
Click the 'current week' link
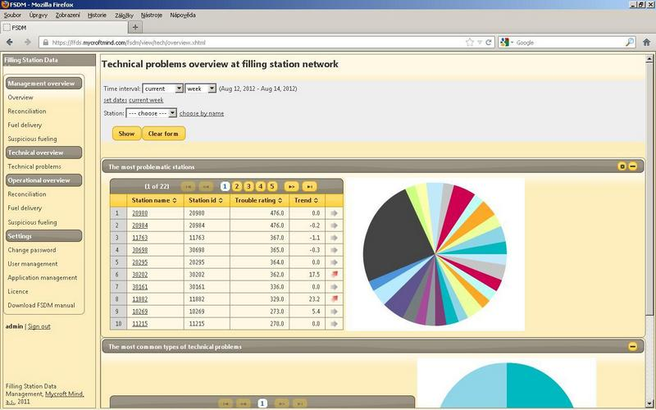(146, 100)
